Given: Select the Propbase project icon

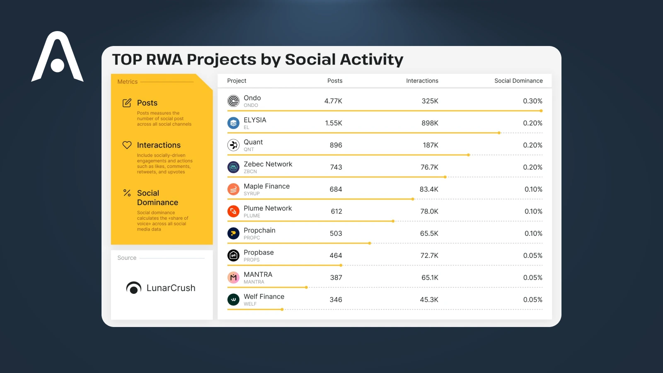Looking at the screenshot, I should pos(233,255).
